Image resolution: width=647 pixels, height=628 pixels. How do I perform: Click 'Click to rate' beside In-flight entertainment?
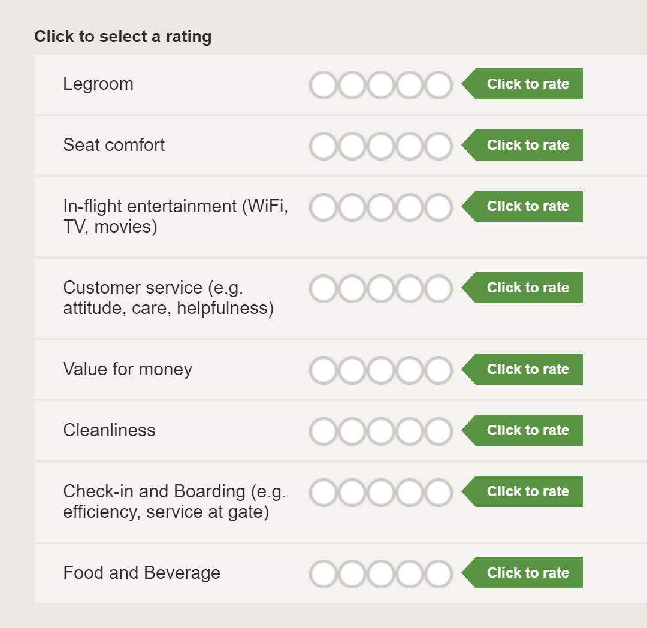522,206
